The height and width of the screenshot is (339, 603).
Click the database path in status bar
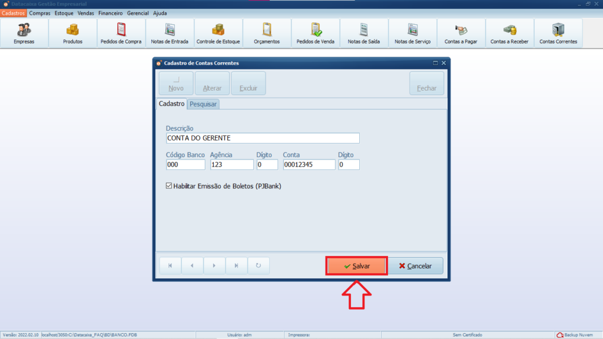point(90,335)
